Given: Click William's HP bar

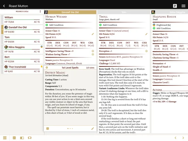Looking at the screenshot, I should (x=22, y=19).
